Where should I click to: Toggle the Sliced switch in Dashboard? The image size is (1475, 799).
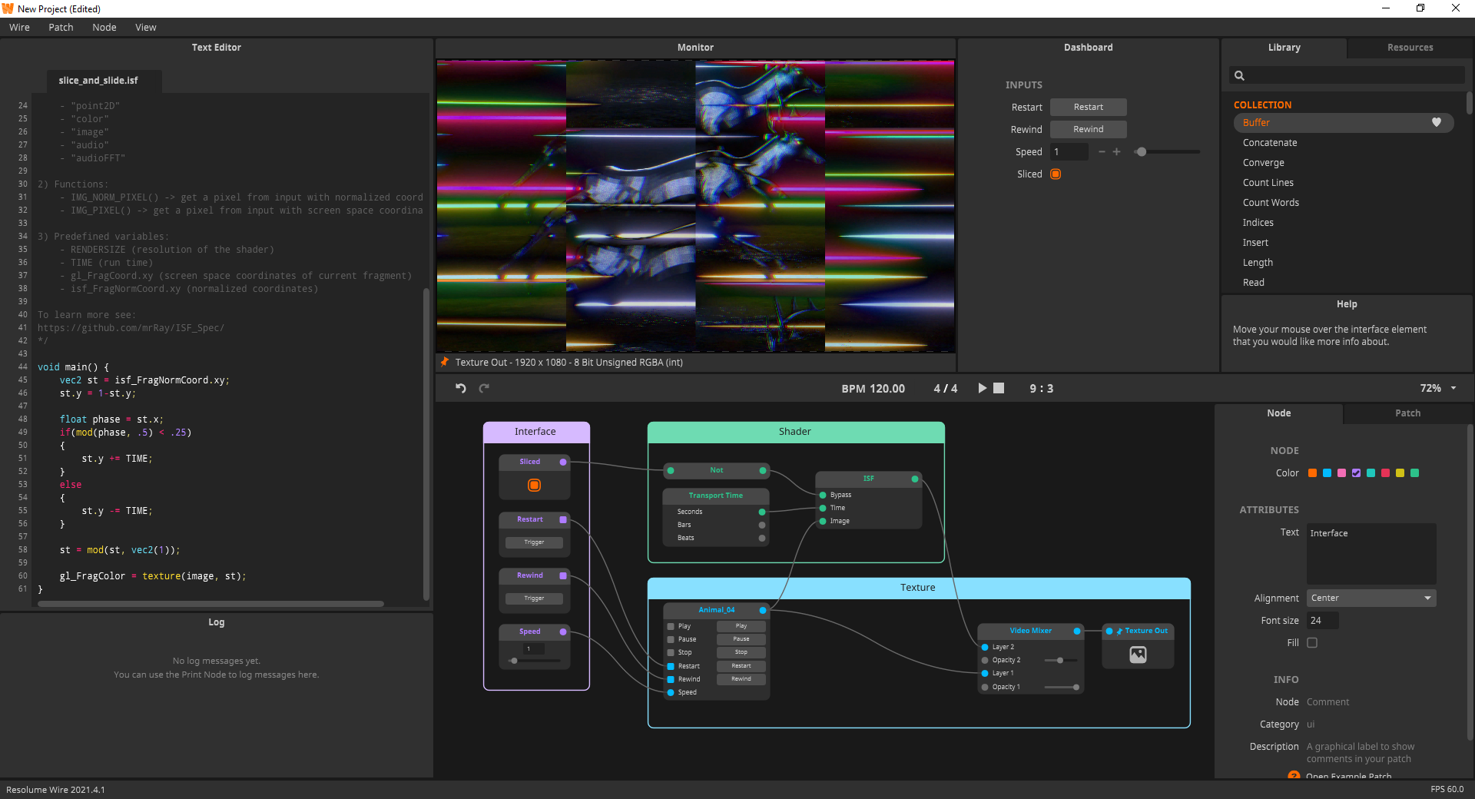(x=1056, y=174)
